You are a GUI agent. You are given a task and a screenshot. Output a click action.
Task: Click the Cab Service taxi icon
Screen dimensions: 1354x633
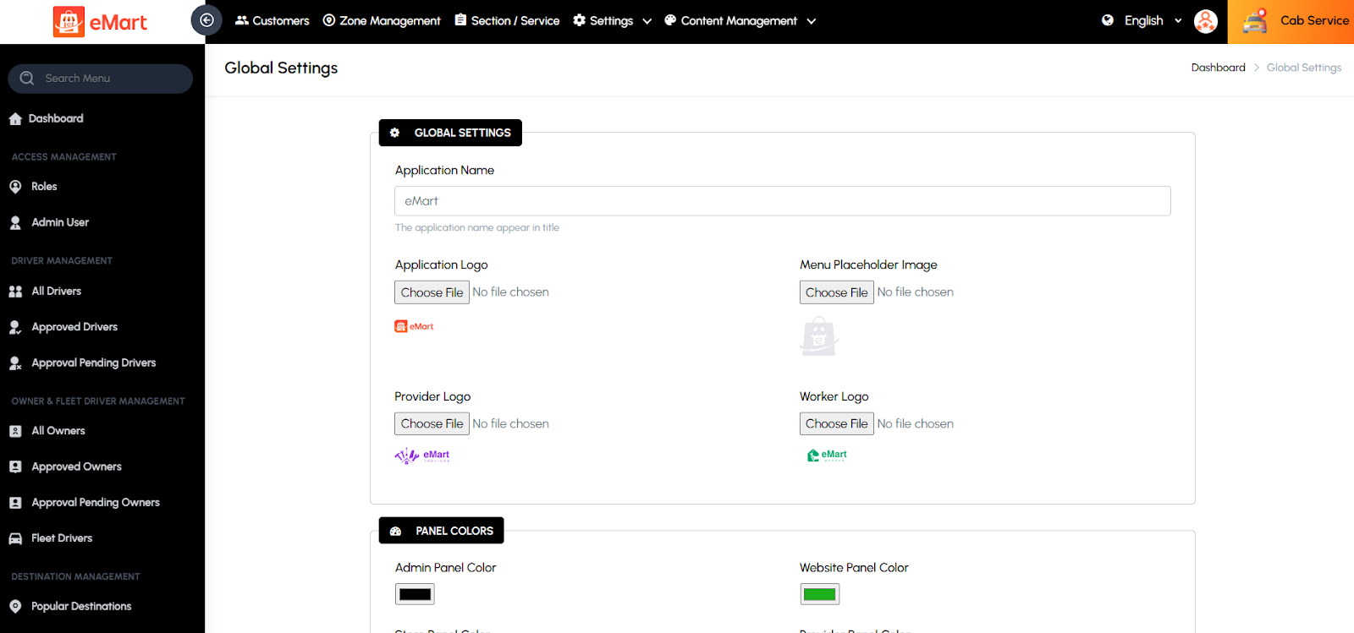(1255, 21)
